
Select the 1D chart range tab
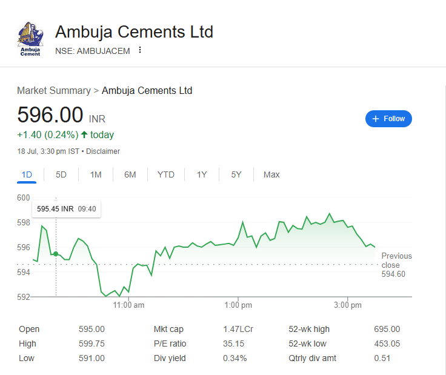27,174
